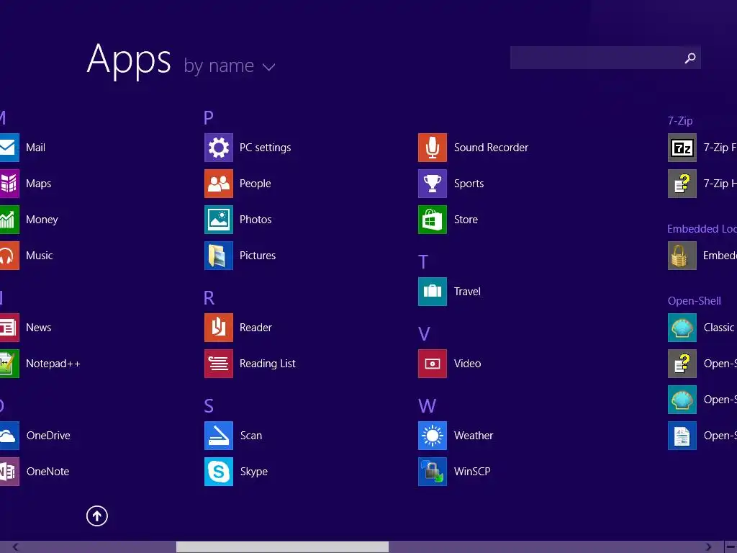Open the Weather sun icon
This screenshot has height=553, width=737.
tap(433, 436)
